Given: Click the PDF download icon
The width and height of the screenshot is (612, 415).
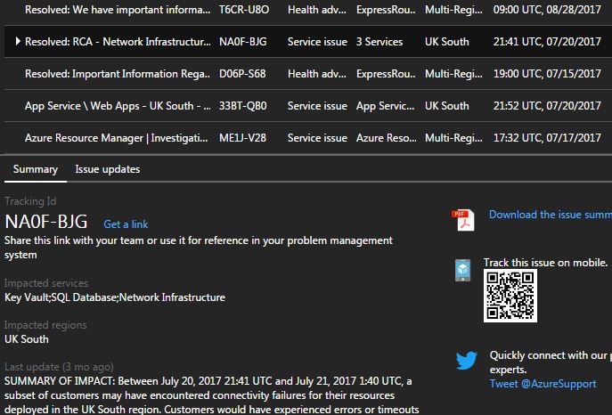Looking at the screenshot, I should (x=463, y=219).
